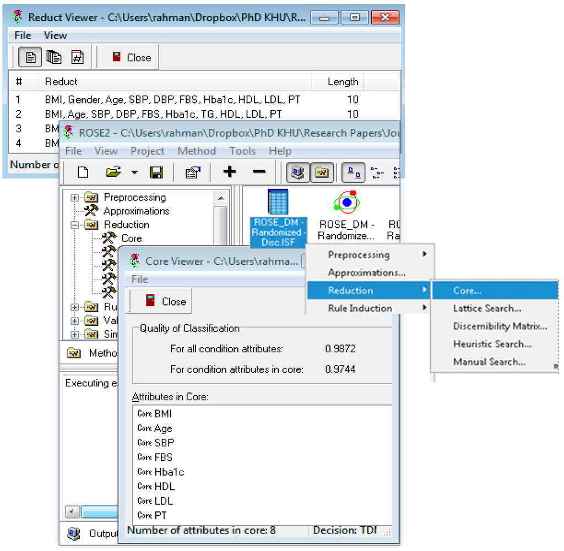
Task: Choose Lattice Search from the Reduction submenu
Action: (487, 308)
